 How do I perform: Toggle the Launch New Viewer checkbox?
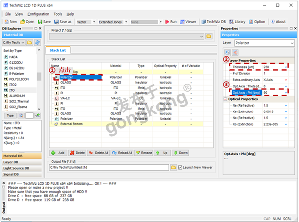tap(180, 167)
